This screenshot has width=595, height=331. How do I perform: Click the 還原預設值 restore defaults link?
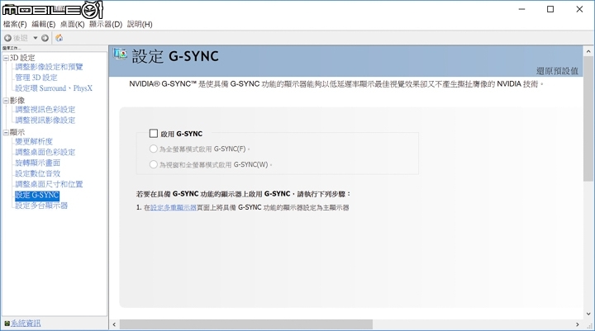point(557,71)
